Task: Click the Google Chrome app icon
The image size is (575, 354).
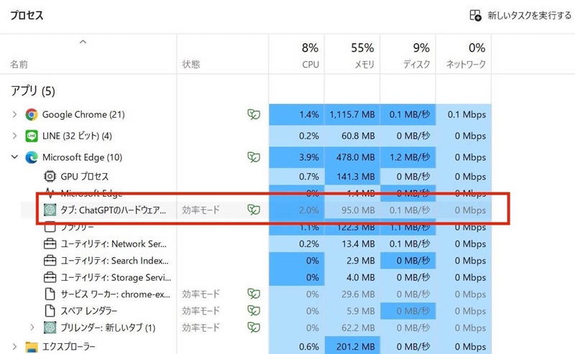Action: tap(32, 115)
